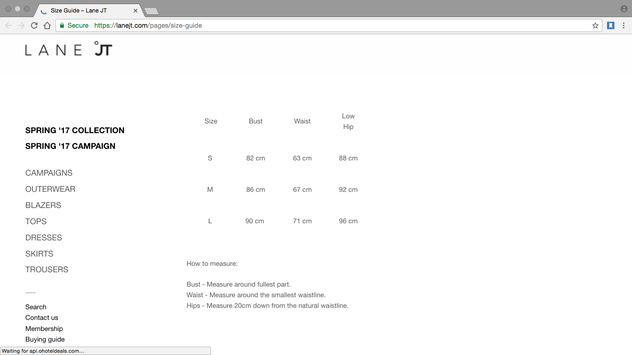632x355 pixels.
Task: Click the browser back arrow
Action: pos(8,25)
